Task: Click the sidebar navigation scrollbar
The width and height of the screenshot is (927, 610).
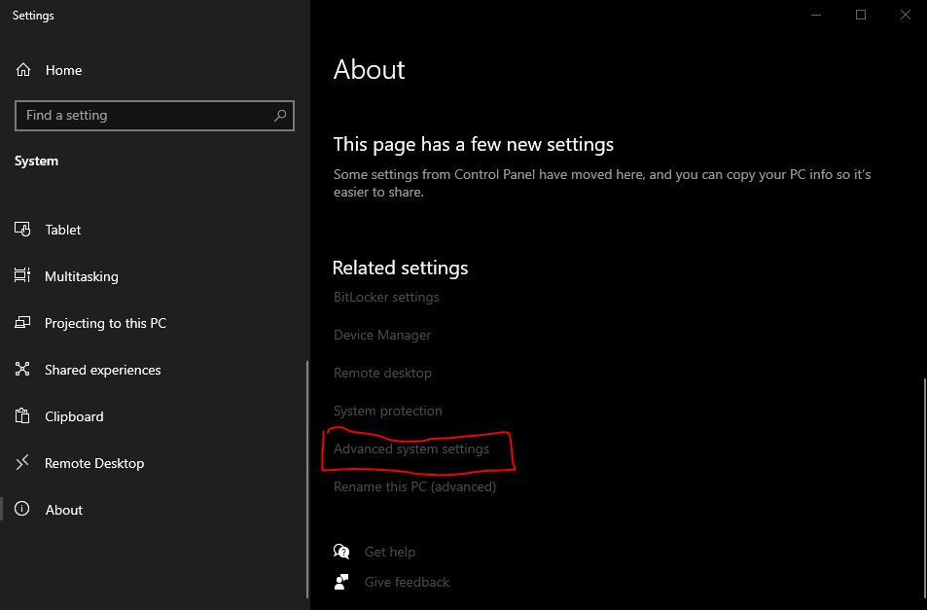Action: [x=307, y=477]
